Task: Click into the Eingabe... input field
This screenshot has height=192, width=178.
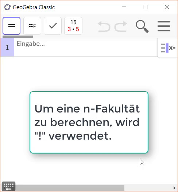Action: [x=86, y=47]
